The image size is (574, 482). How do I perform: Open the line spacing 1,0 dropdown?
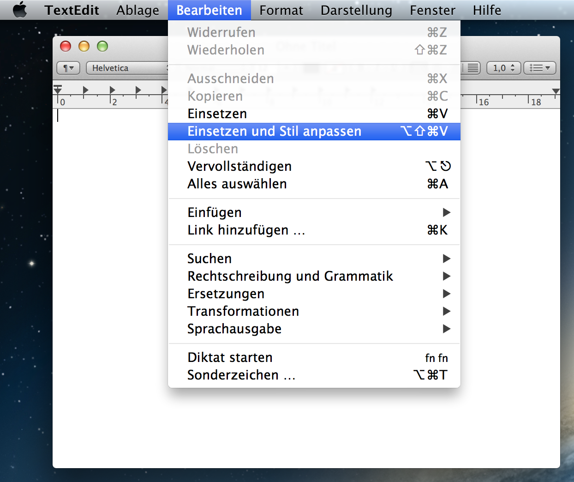pos(503,68)
